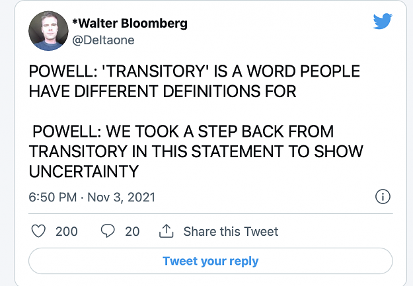The height and width of the screenshot is (286, 413).
Task: Click the 20 replies count
Action: point(132,231)
